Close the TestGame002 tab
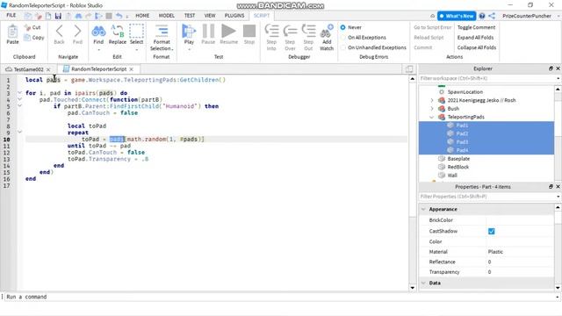Viewport: 562px width, 316px height. point(48,69)
